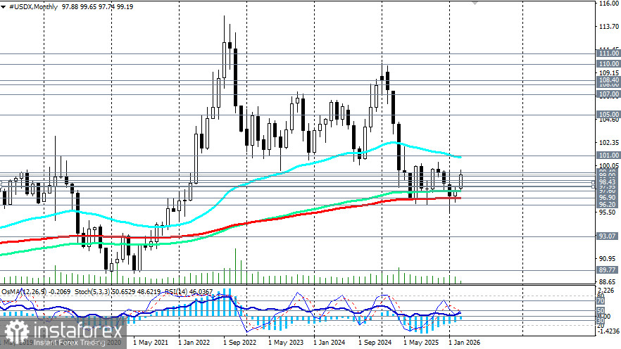Click the 88.65 price scale label
This screenshot has height=349, width=621.
tap(608, 281)
